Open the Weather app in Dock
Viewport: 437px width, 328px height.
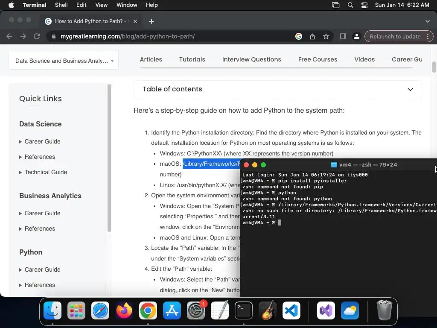[350, 310]
